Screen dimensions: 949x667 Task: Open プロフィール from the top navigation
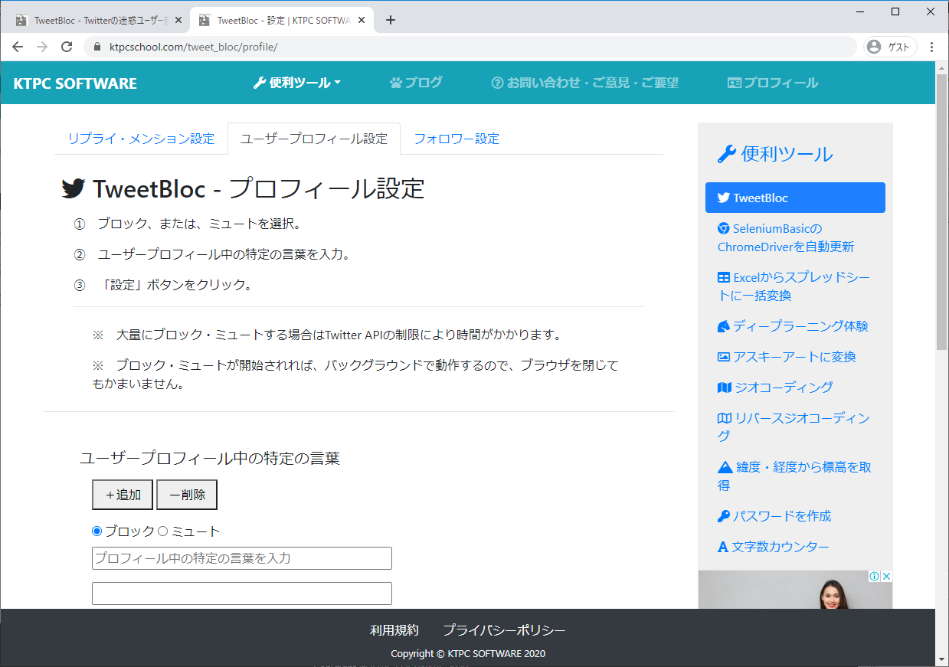[x=773, y=82]
